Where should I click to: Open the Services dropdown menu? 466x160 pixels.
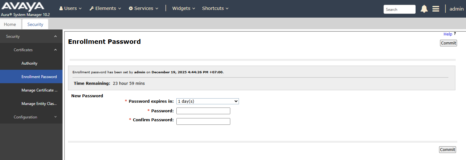143,8
